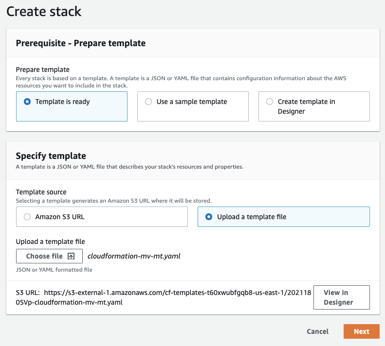Screen dimensions: 385x346
Task: Open the template with View in Designer
Action: click(341, 297)
